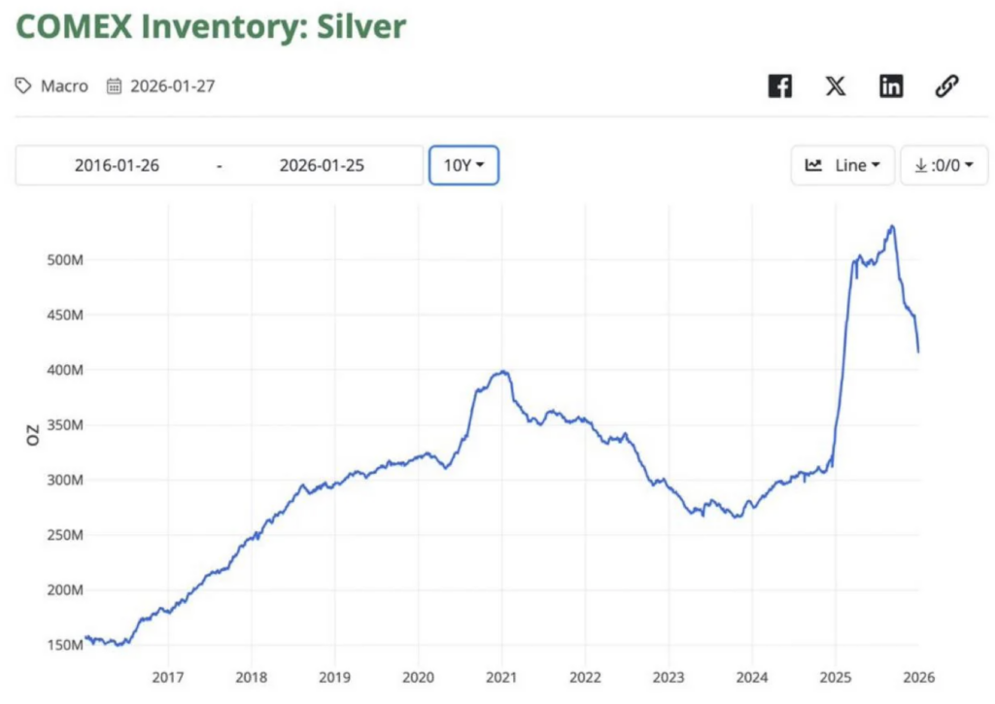Open the Macro tag link
The image size is (995, 704).
(64, 85)
